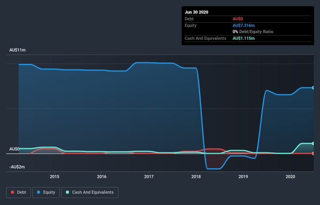Viewport: 320px width, 205px height.
Task: Toggle the Equity series in the legend
Action: pos(46,193)
